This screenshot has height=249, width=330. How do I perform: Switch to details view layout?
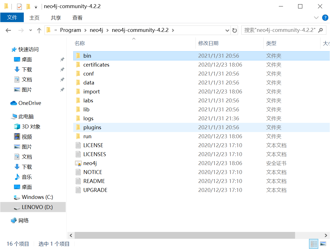tap(314, 244)
